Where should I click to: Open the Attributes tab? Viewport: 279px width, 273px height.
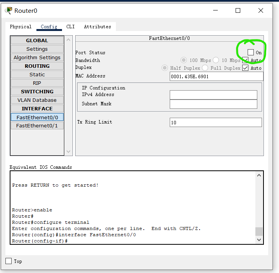[x=98, y=27]
